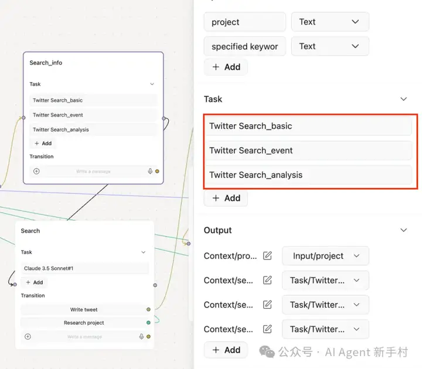Click the microphone icon in the Search_info node
Viewport: 422px width, 369px height.
pyautogui.click(x=150, y=171)
